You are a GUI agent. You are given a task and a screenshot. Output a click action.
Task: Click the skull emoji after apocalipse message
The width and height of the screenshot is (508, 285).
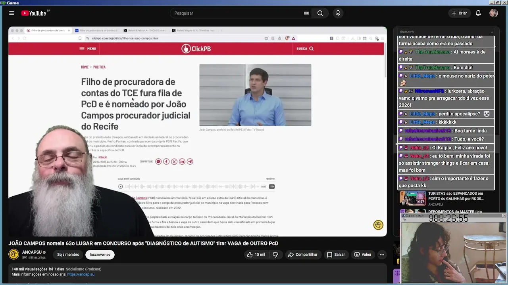pos(487,114)
